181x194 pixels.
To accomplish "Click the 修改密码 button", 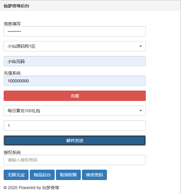I will click(94, 175).
